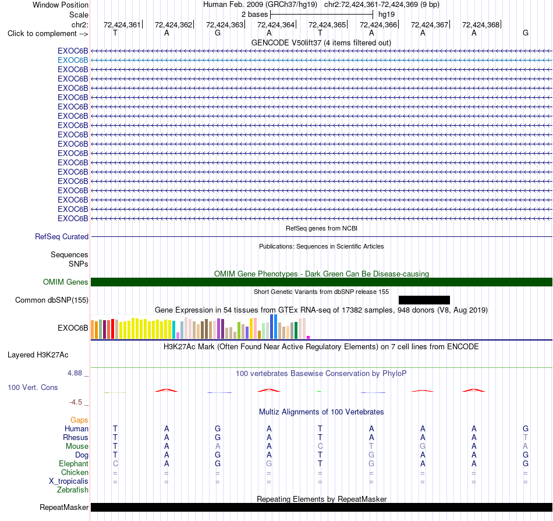This screenshot has width=553, height=521.
Task: Select the Human alignment row label
Action: pyautogui.click(x=76, y=428)
